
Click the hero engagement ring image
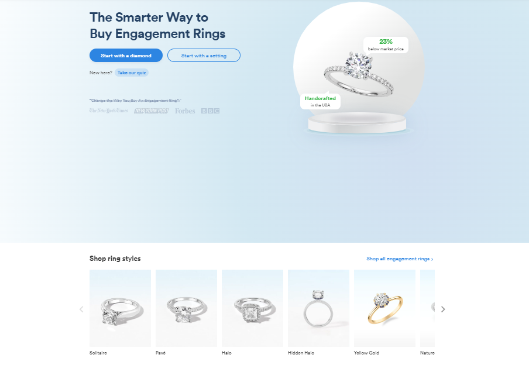(x=359, y=74)
